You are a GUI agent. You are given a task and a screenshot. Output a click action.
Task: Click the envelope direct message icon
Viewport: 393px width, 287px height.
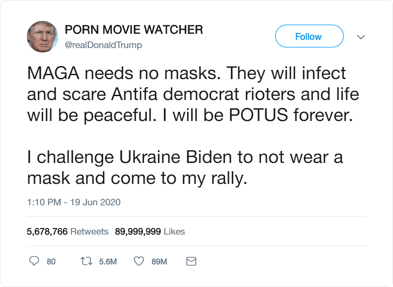pos(191,261)
